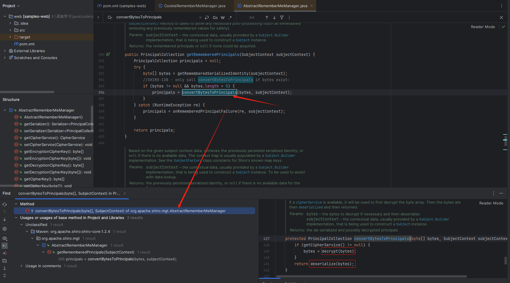The height and width of the screenshot is (283, 510).
Task: Open Find panel options three-dot menu
Action: pos(494,193)
